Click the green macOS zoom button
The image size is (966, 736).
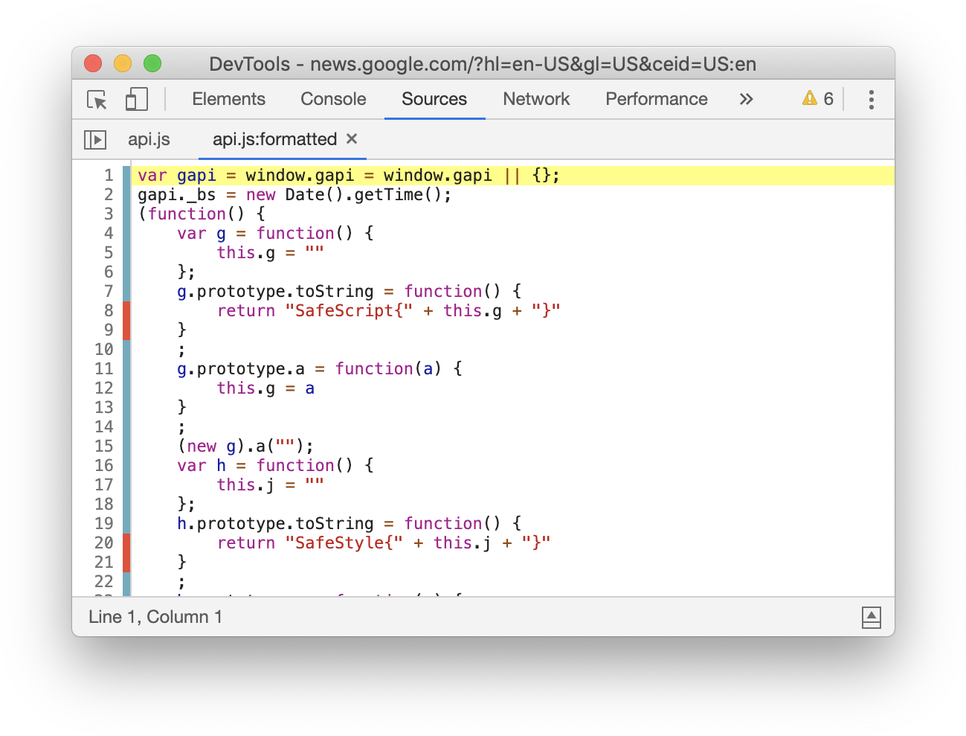[x=152, y=64]
